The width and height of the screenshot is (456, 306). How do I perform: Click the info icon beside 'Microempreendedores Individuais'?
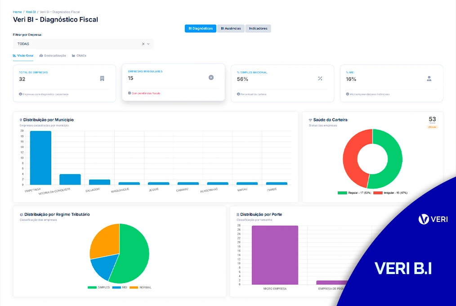(348, 94)
